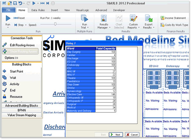
Task: Select the Resource building block
Action: pos(13,97)
